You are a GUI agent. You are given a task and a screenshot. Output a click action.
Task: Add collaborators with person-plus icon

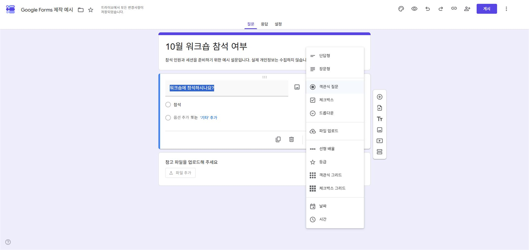(x=467, y=9)
